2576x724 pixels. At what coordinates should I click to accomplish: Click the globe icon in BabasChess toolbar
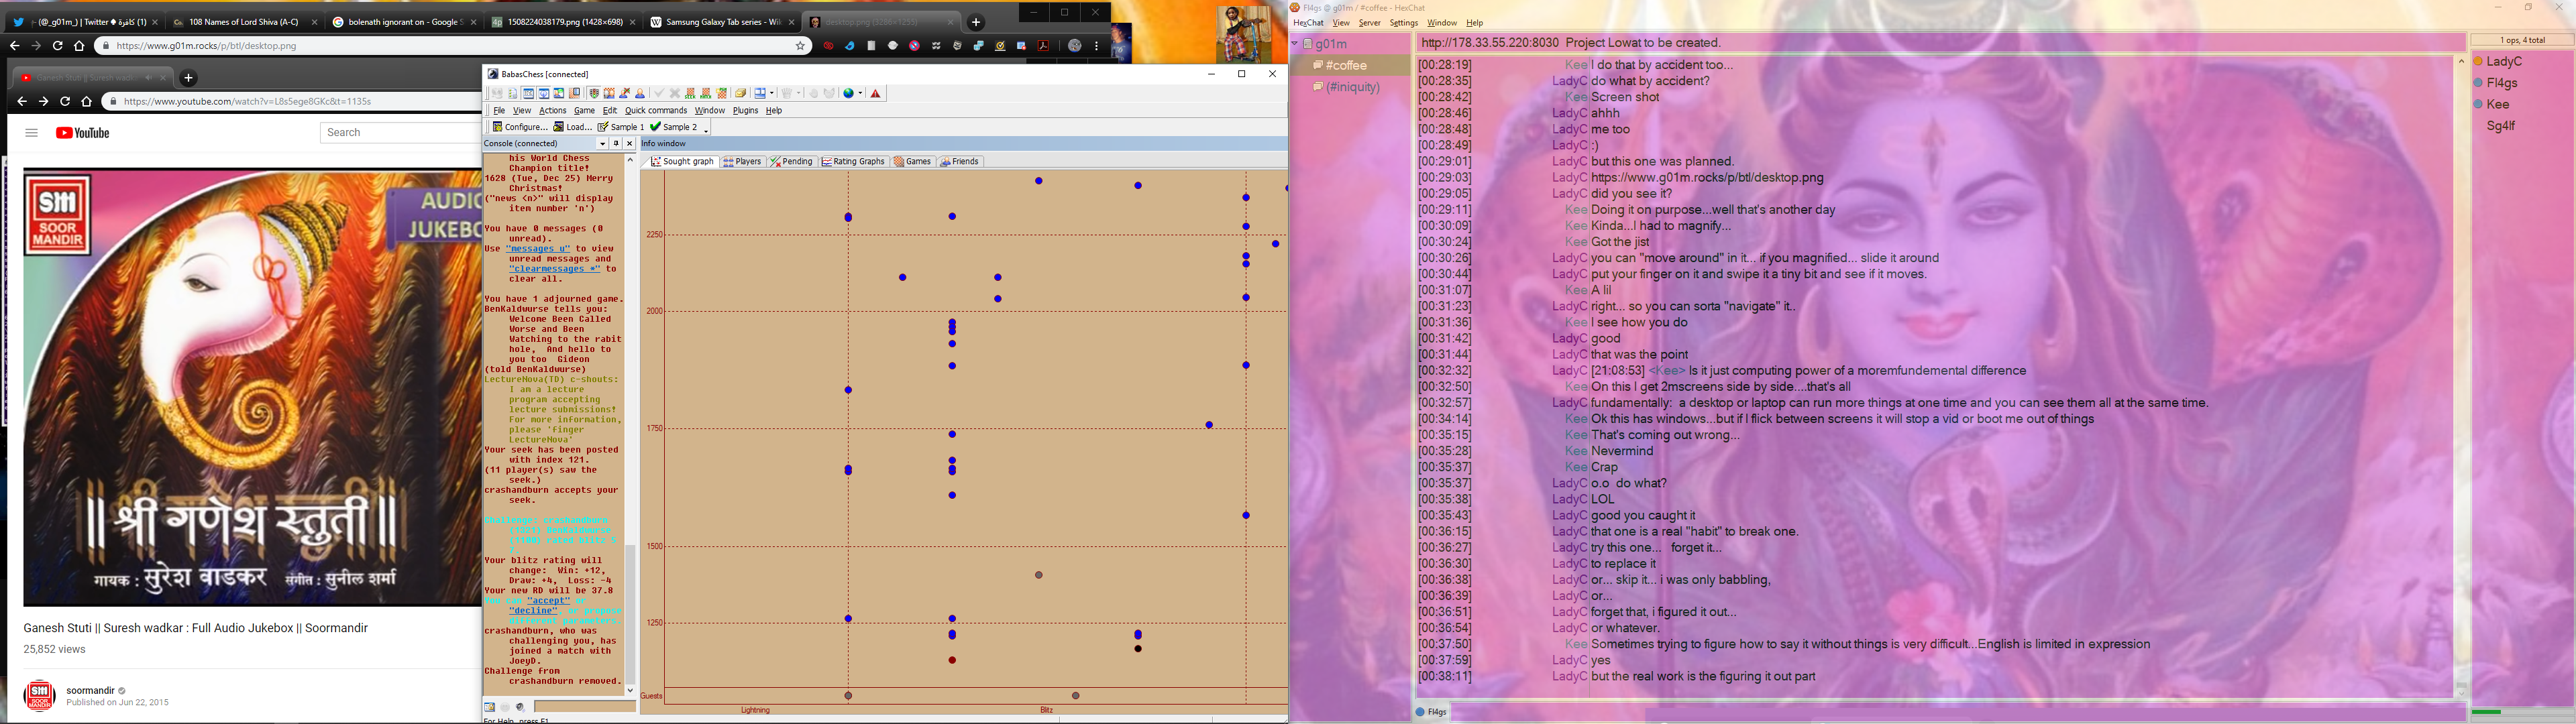coord(849,93)
